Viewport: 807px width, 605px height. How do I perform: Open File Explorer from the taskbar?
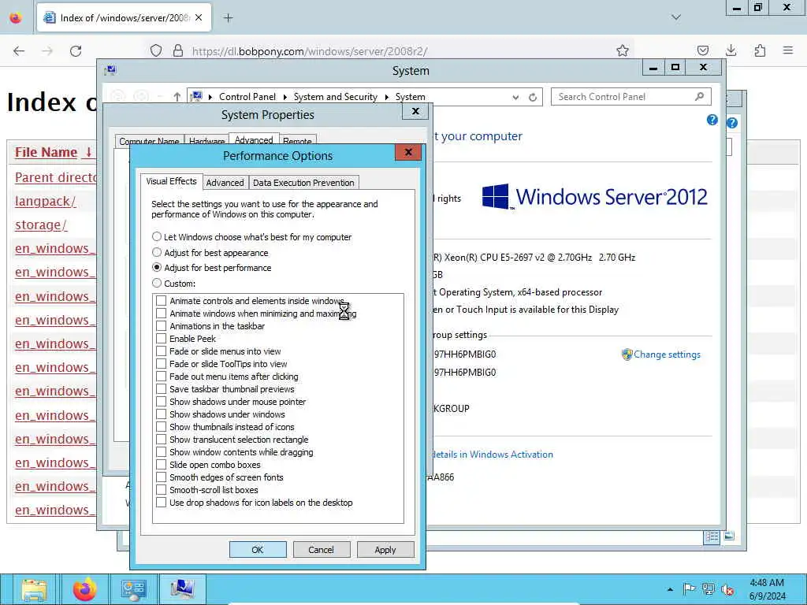pyautogui.click(x=33, y=589)
